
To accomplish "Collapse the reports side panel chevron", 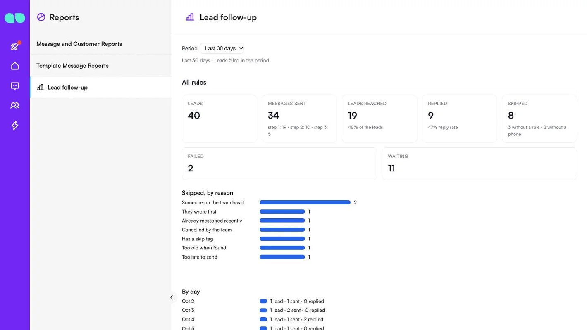I will pyautogui.click(x=171, y=297).
